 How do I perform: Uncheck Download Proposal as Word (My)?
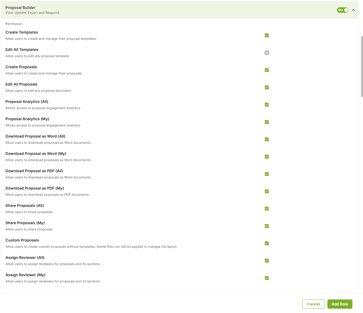267,157
